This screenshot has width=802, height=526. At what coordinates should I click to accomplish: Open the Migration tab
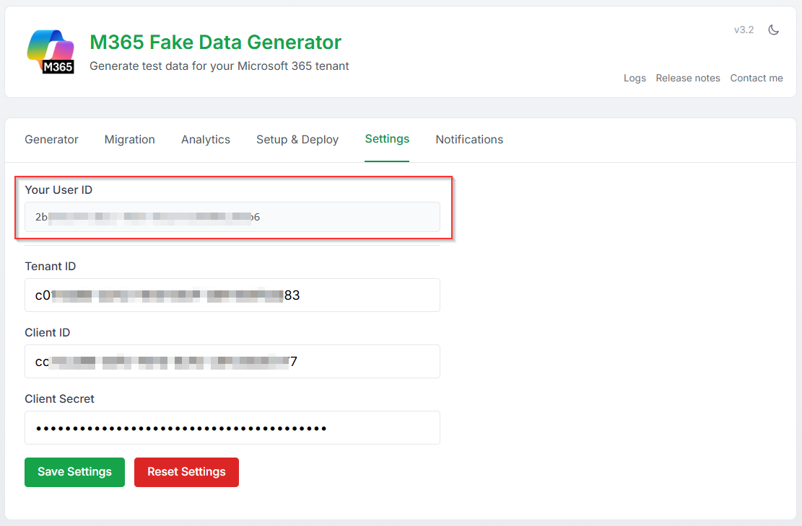click(x=129, y=140)
